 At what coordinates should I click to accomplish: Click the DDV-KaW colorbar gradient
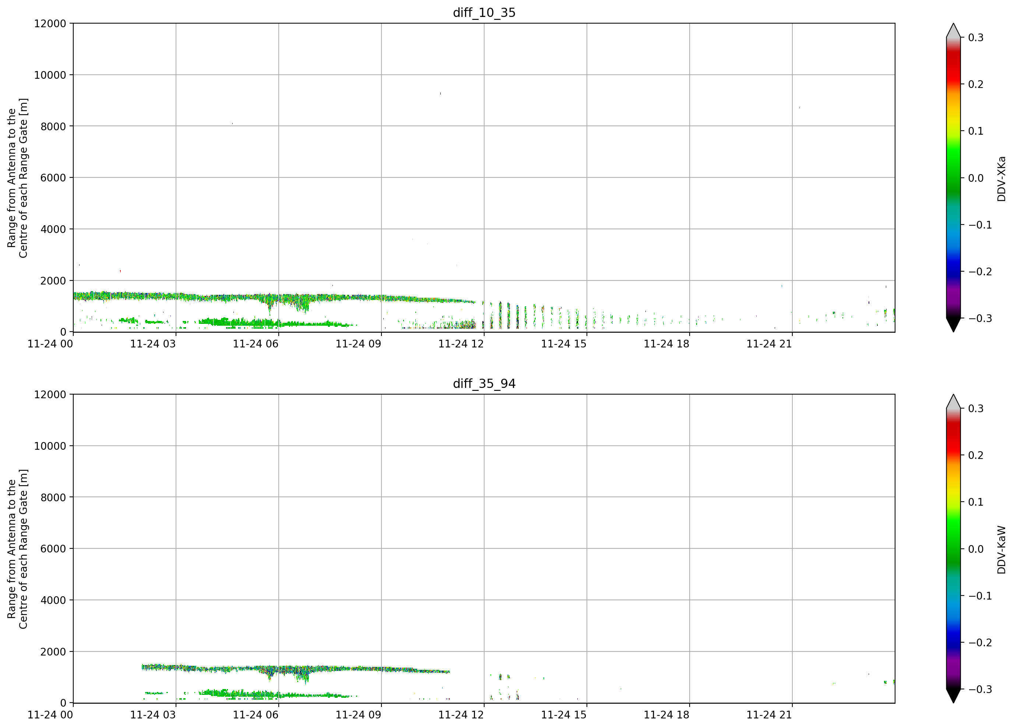(953, 548)
